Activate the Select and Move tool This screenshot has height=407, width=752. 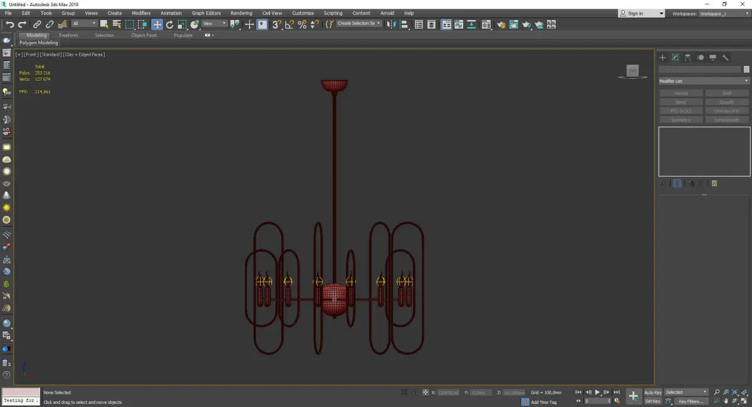(x=157, y=24)
